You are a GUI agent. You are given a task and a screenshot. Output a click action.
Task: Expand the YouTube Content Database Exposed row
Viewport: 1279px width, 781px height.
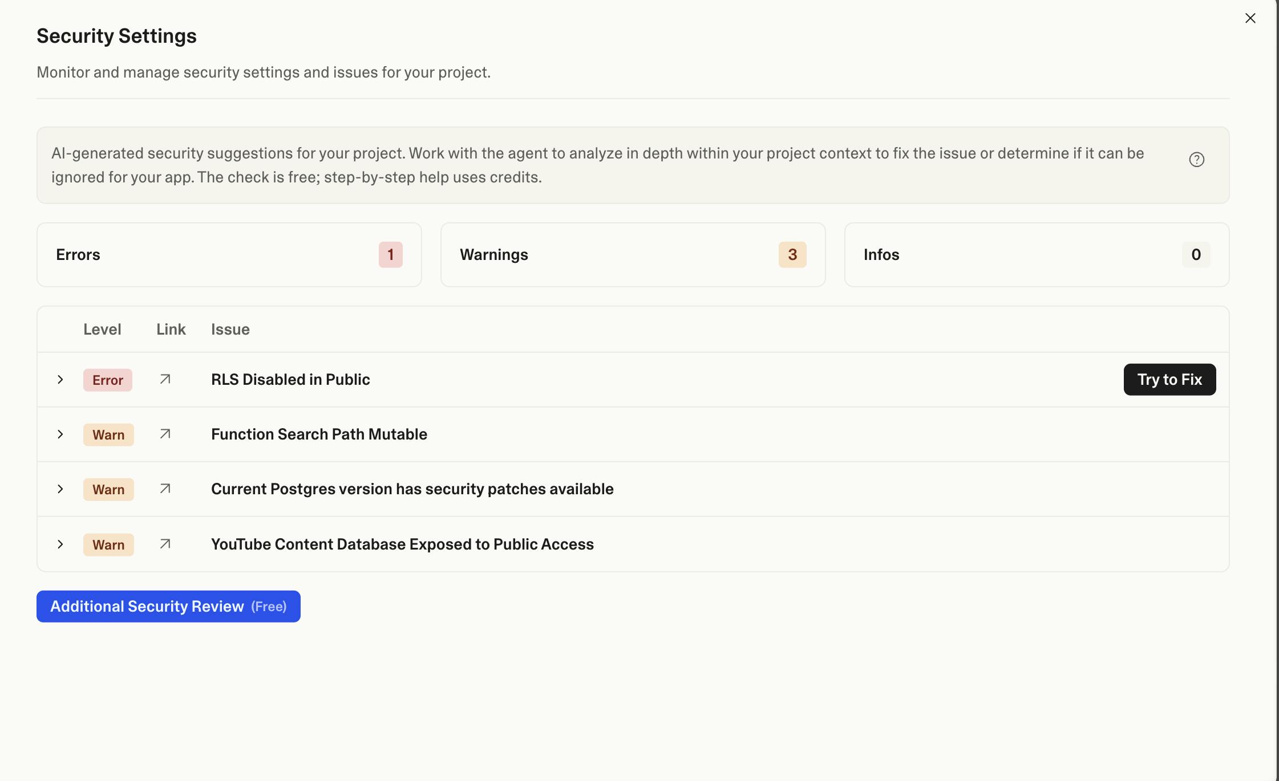point(60,544)
